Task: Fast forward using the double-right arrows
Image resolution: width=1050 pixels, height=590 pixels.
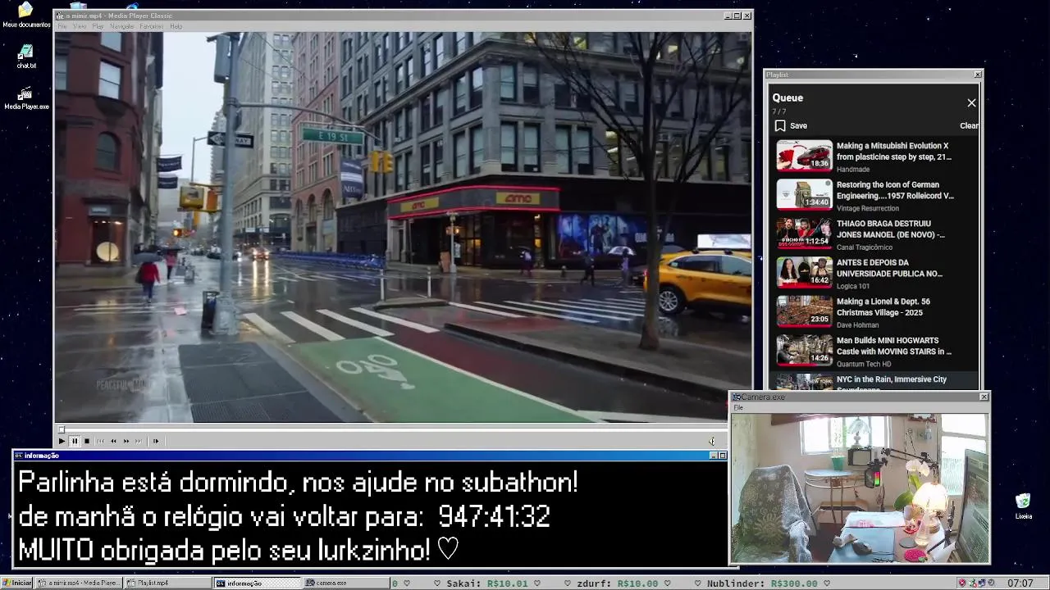Action: click(126, 441)
